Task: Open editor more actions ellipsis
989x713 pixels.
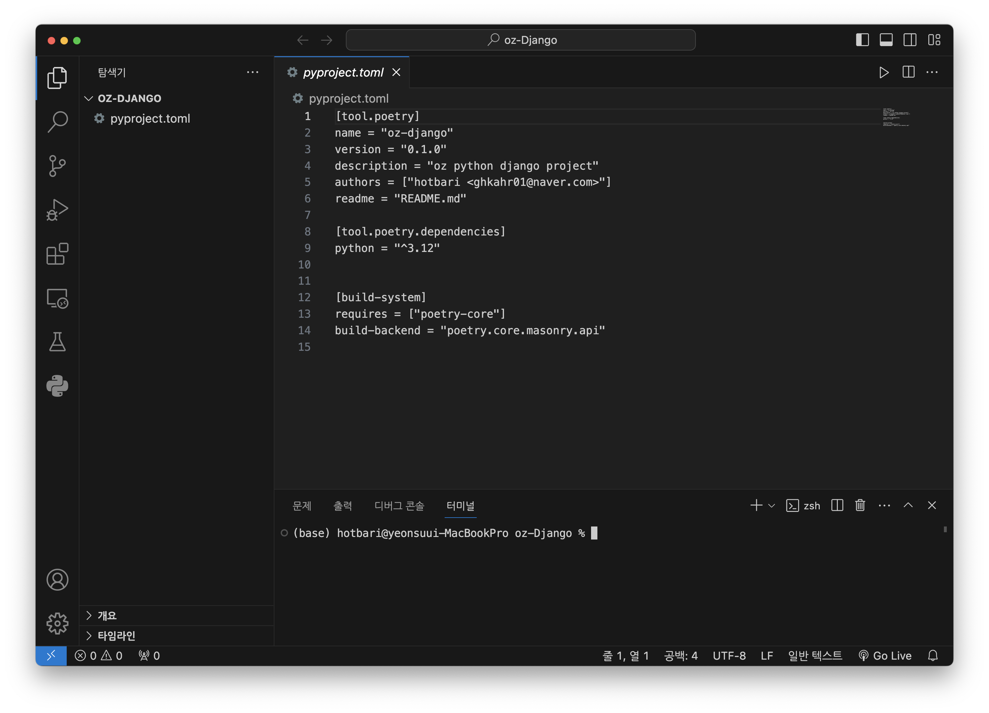Action: [x=932, y=72]
